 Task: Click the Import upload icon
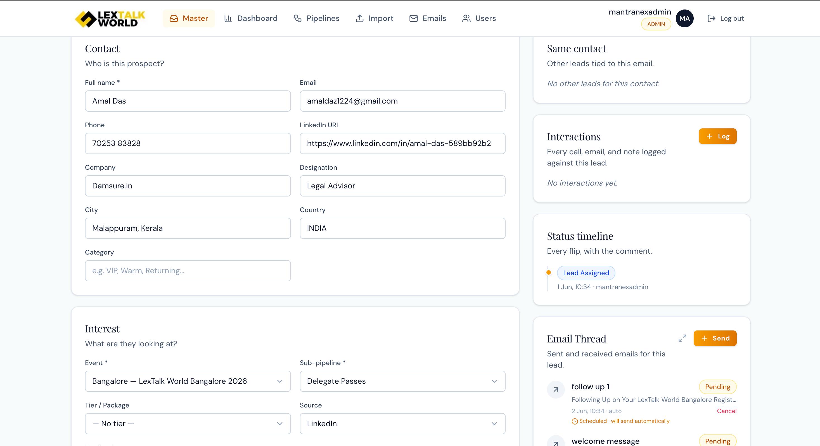[359, 18]
